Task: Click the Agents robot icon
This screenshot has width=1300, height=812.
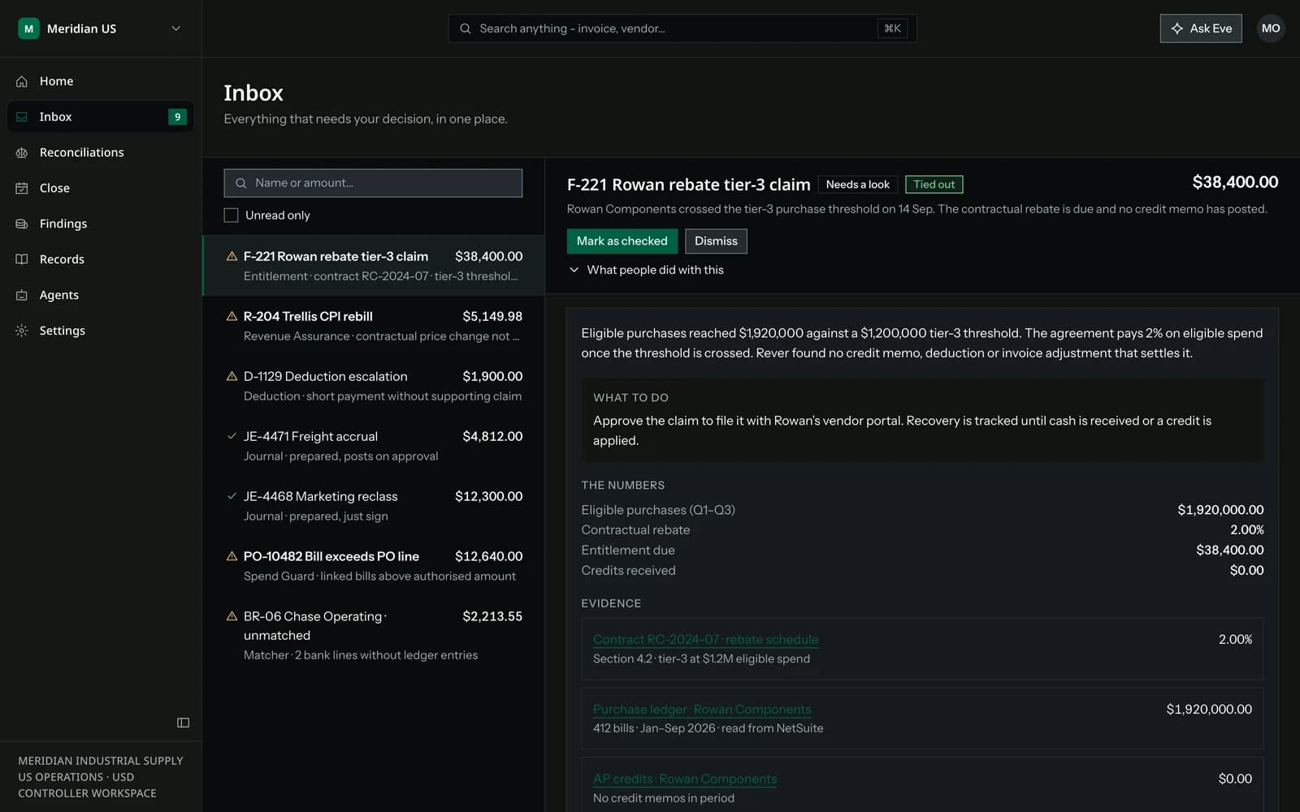Action: (x=22, y=296)
